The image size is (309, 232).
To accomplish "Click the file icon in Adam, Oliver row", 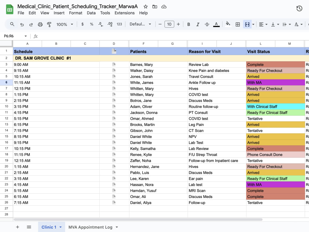I will pyautogui.click(x=114, y=106).
